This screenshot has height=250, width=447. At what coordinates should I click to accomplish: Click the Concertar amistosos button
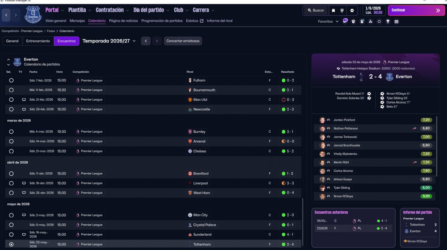183,41
